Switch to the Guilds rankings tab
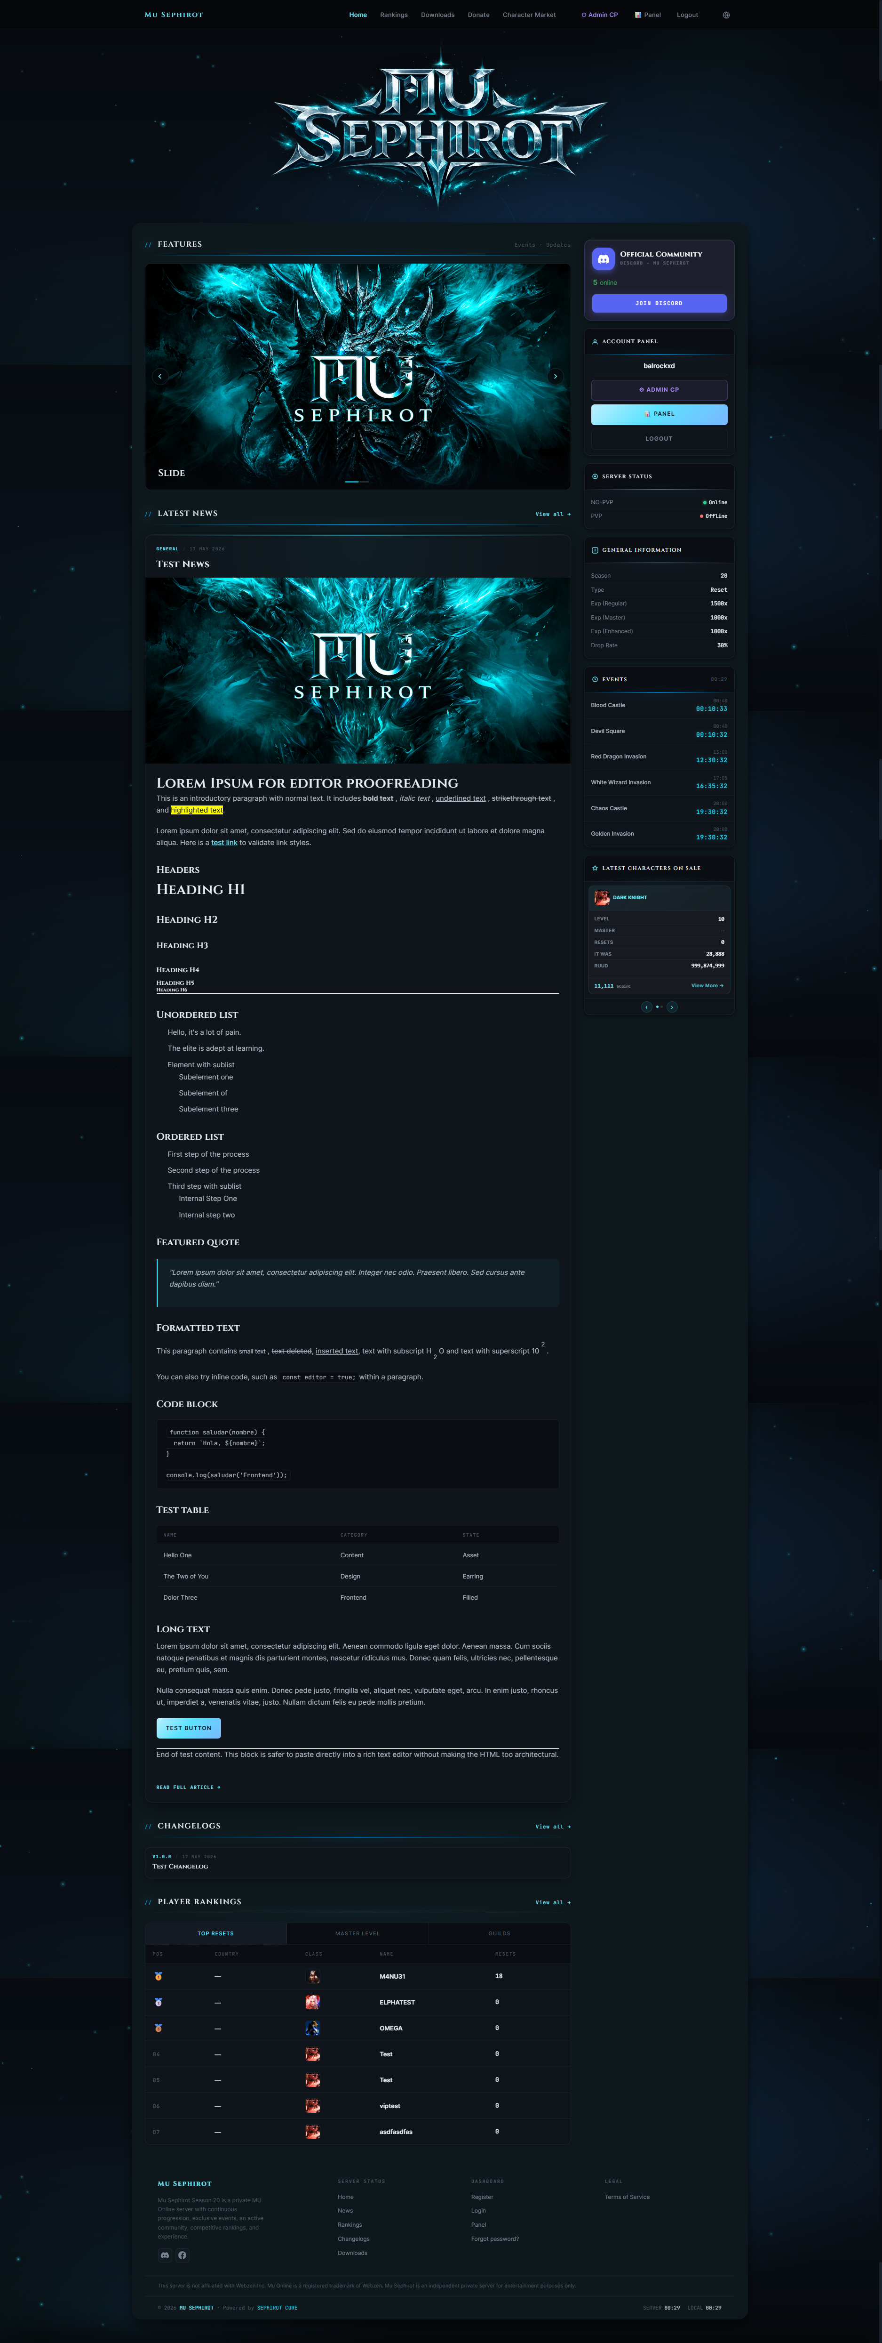 [499, 1934]
